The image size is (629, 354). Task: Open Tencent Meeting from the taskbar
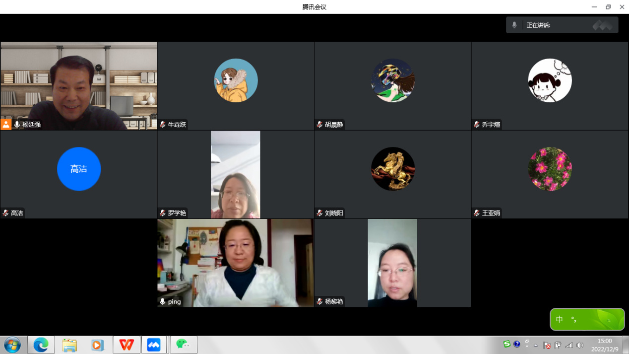click(154, 345)
